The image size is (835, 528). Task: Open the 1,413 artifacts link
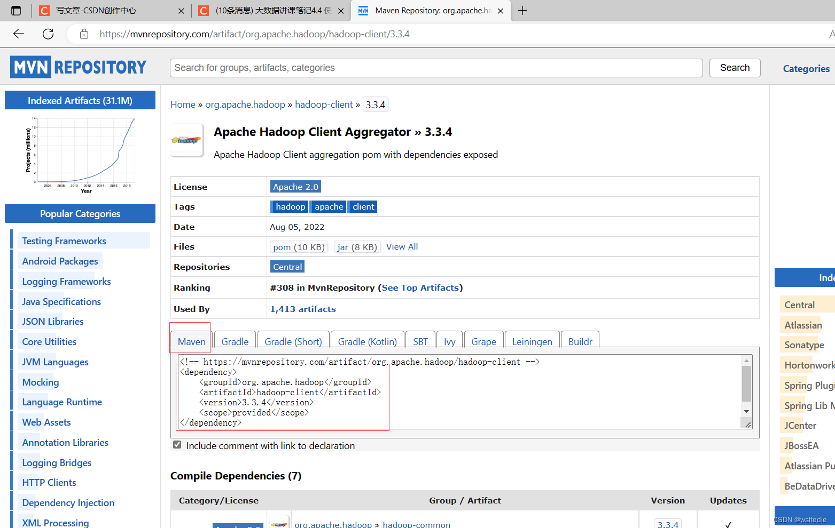pyautogui.click(x=303, y=309)
